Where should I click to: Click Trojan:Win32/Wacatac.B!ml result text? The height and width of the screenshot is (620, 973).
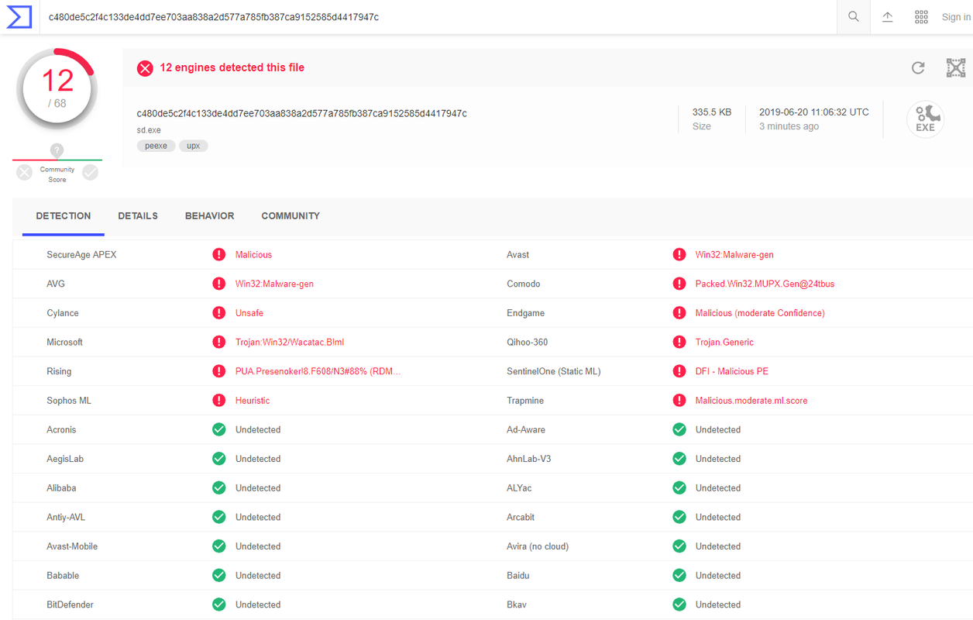tap(290, 343)
